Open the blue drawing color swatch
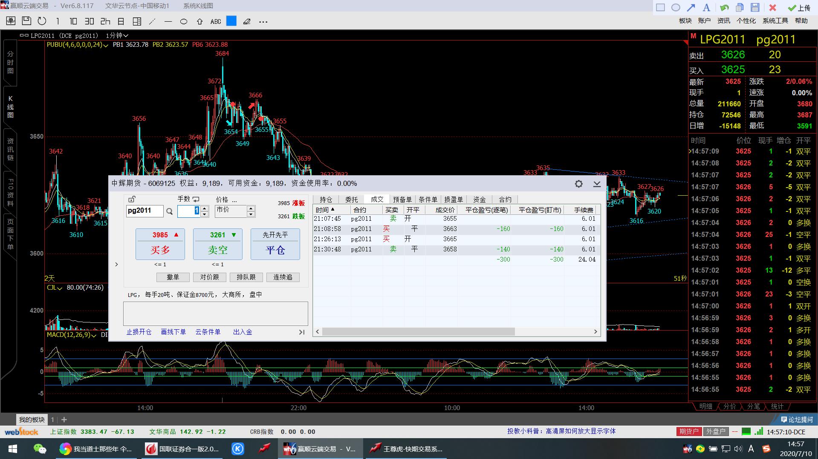Screen dimensions: 818x459 [x=231, y=21]
